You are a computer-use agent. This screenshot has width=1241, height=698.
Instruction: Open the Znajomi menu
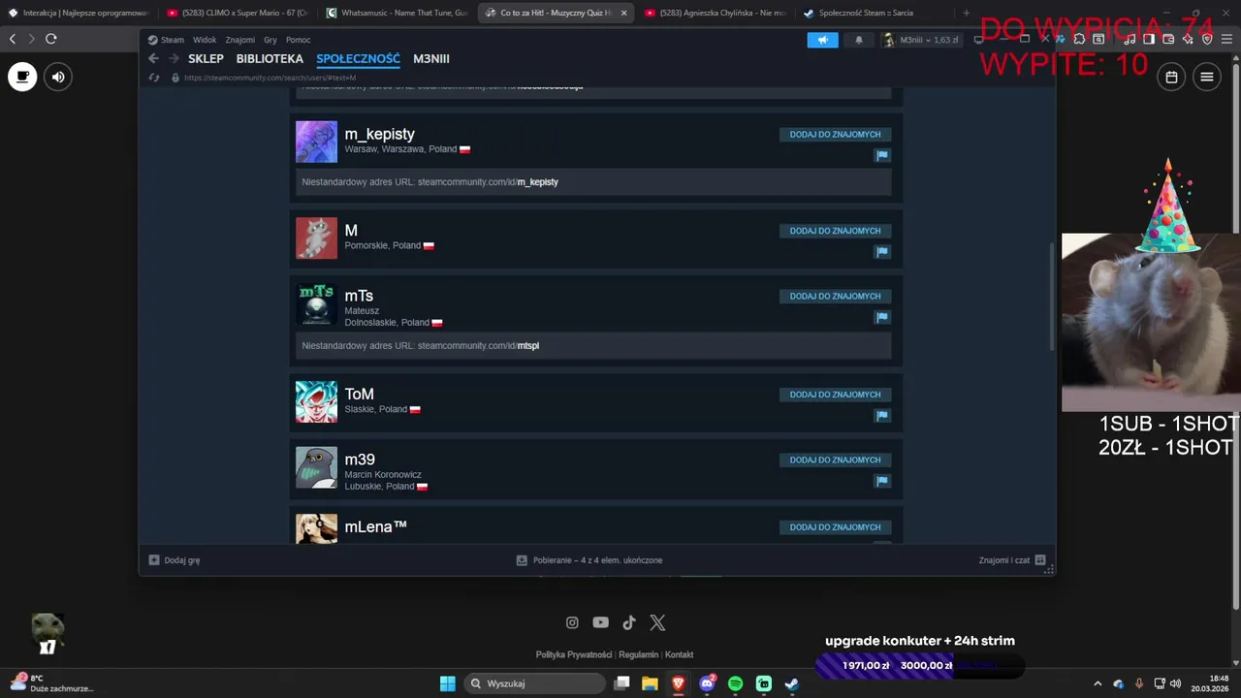(239, 40)
